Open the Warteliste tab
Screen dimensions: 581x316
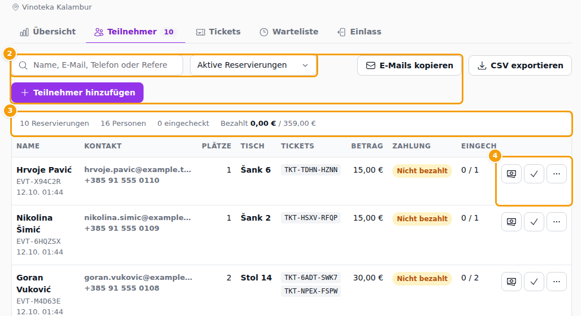[x=289, y=32]
